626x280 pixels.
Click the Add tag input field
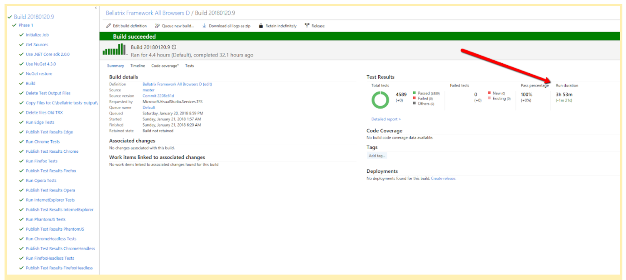point(377,156)
